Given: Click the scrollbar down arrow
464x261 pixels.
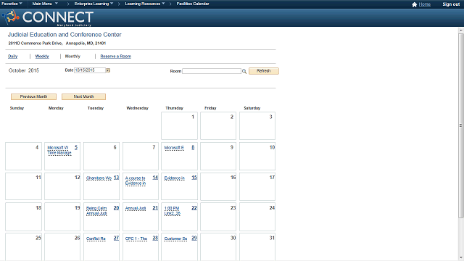Looking at the screenshot, I should point(461,258).
